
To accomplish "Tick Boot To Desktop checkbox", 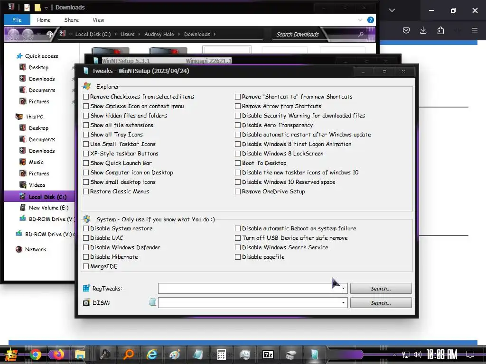I will tap(238, 163).
